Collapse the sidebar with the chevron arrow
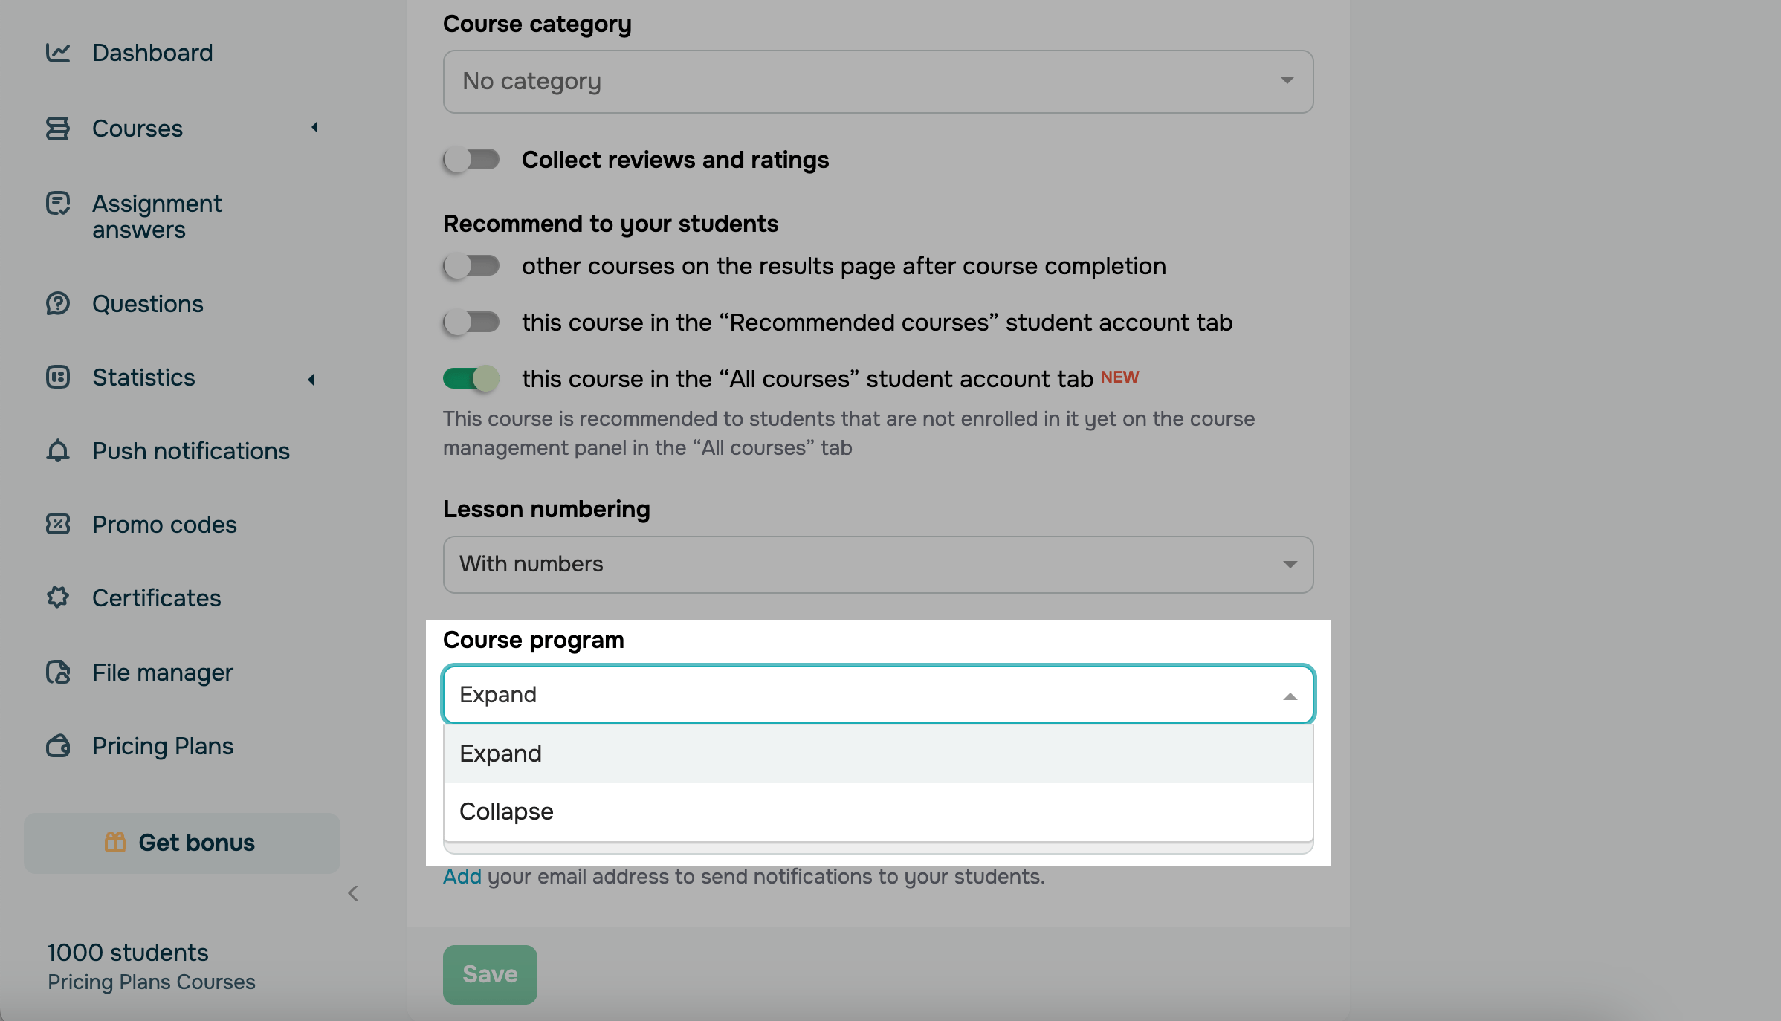 (353, 893)
